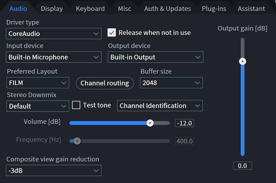
Task: Open the Stereo Downmix Default dropdown
Action: (38, 106)
